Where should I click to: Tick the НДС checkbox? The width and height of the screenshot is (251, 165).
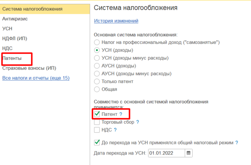(97, 130)
